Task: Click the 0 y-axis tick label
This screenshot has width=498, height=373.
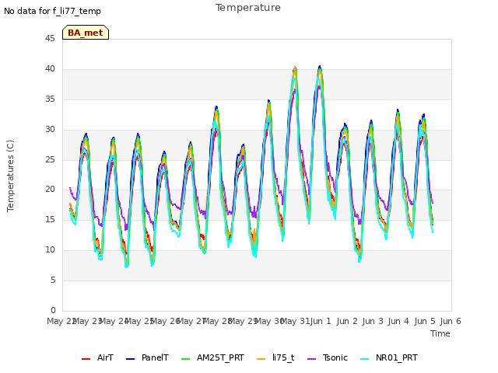Action: coord(53,310)
